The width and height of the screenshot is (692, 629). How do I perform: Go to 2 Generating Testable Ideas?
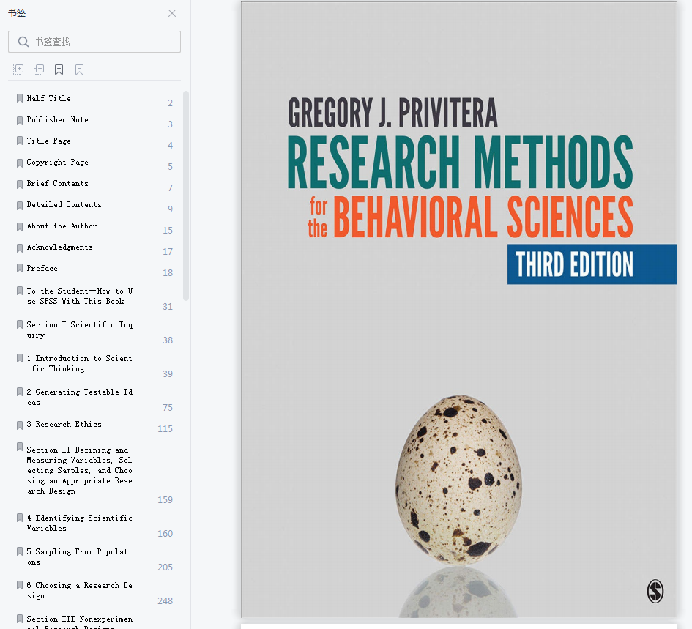click(79, 397)
